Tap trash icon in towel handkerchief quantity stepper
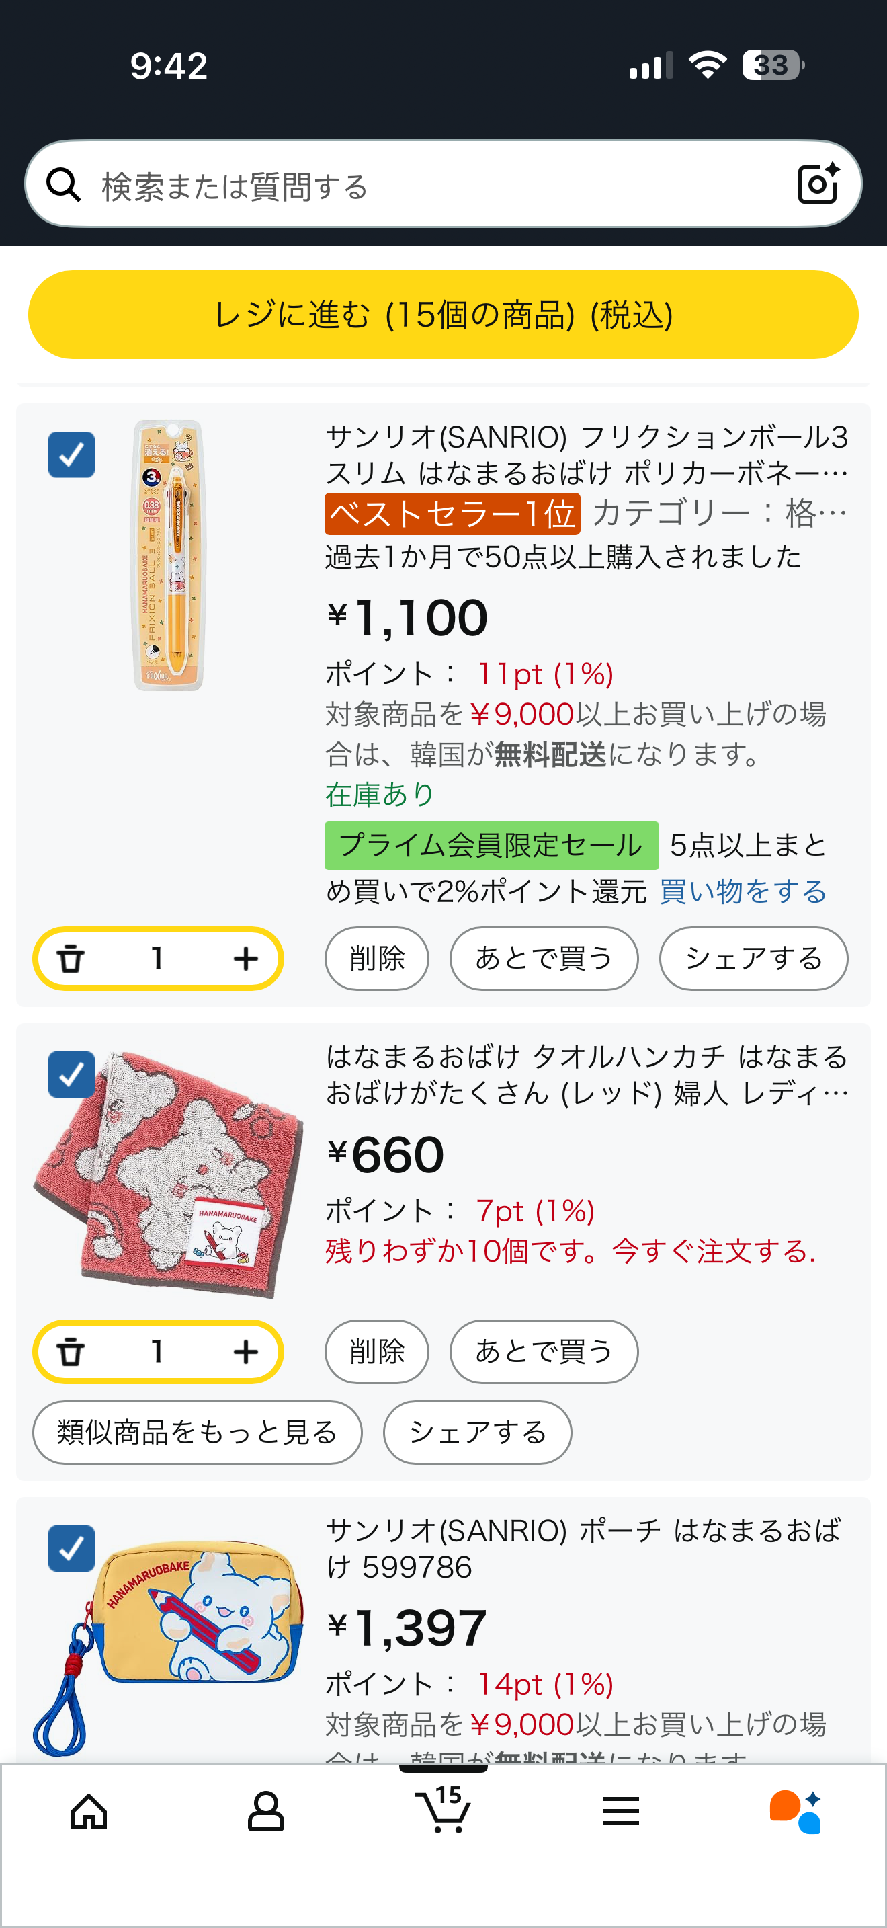The image size is (887, 1928). click(71, 1352)
